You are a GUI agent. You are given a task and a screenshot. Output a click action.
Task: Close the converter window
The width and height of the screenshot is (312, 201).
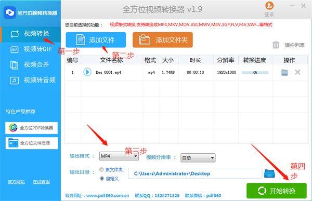[304, 6]
